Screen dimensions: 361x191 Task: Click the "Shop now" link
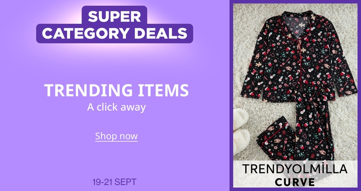coord(116,136)
